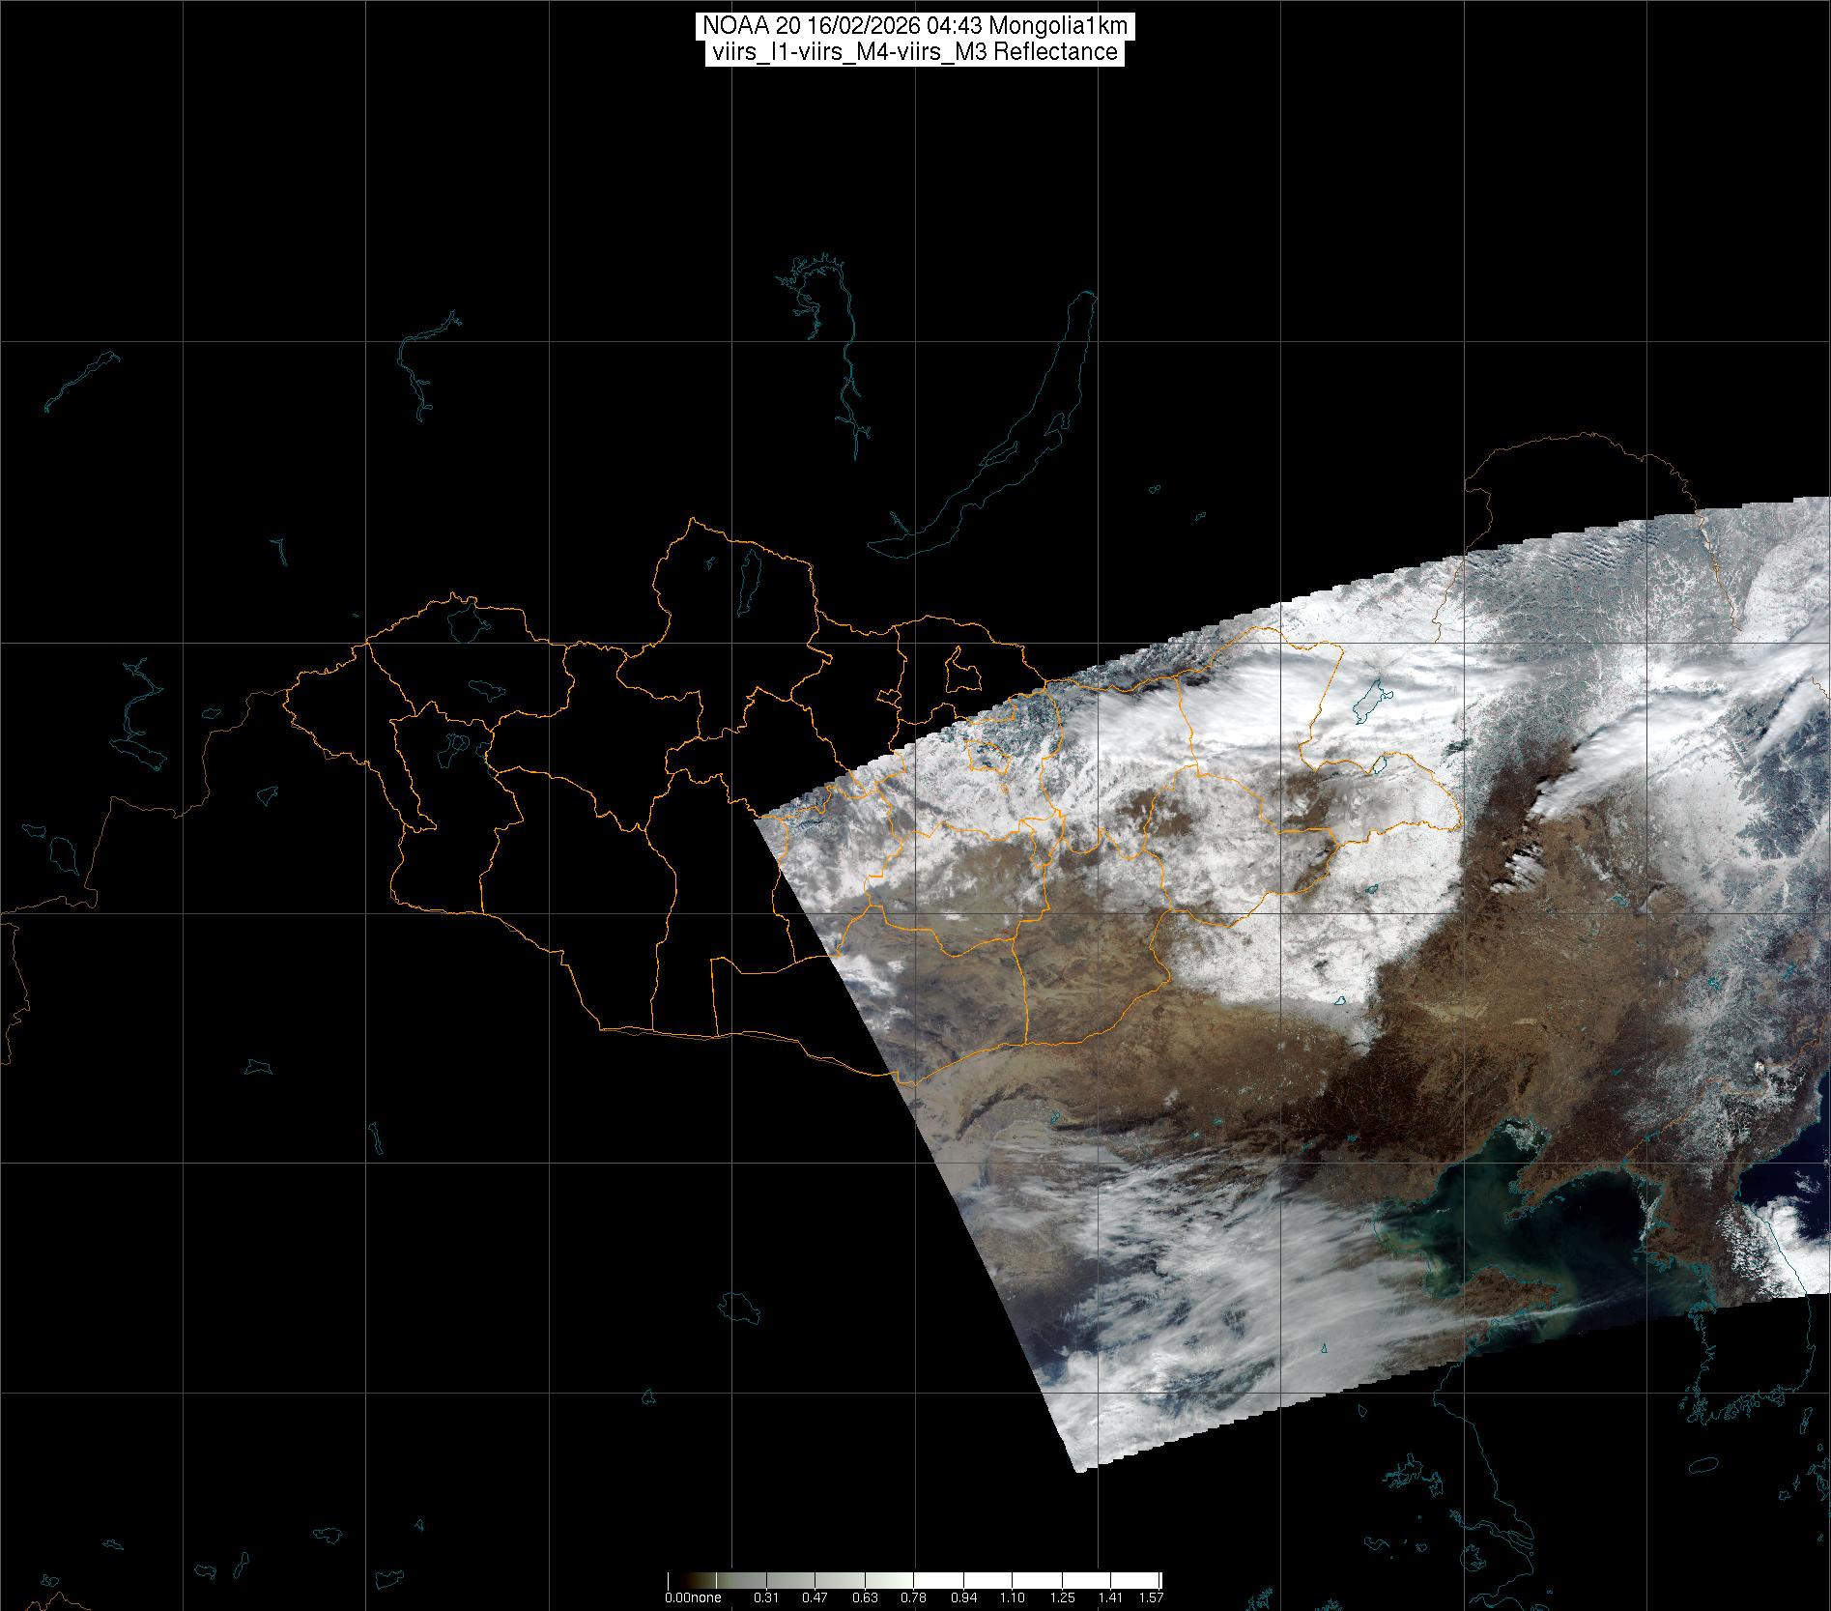Click the 0.00none minimum colorbar label

(x=693, y=1597)
